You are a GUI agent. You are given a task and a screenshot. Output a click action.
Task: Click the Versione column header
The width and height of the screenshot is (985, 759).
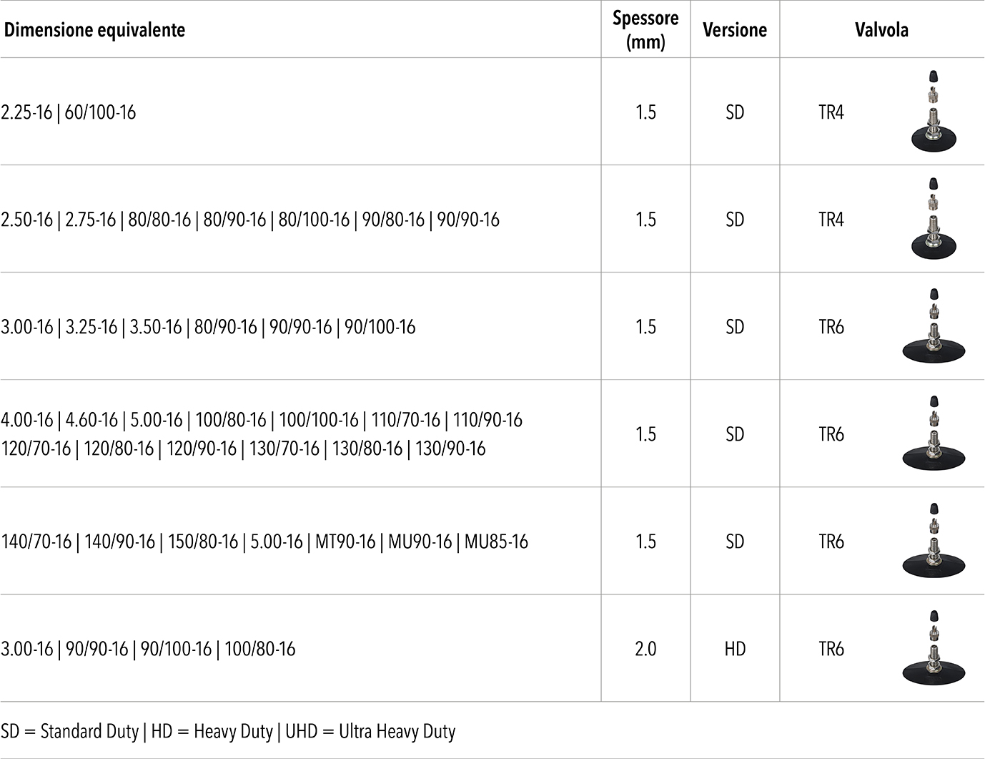click(735, 30)
